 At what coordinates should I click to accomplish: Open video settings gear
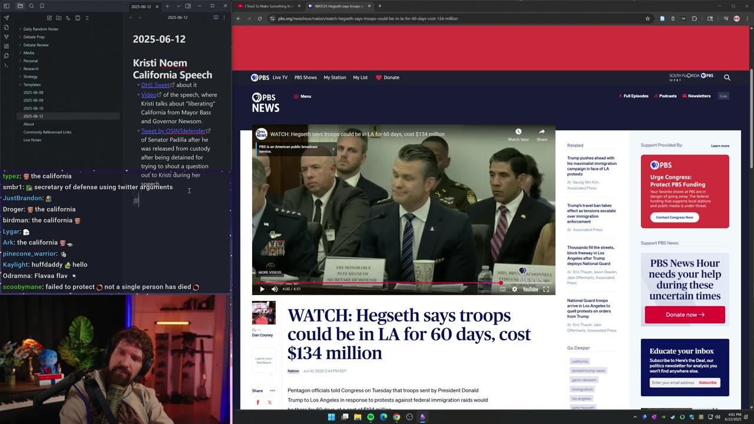[x=514, y=289]
